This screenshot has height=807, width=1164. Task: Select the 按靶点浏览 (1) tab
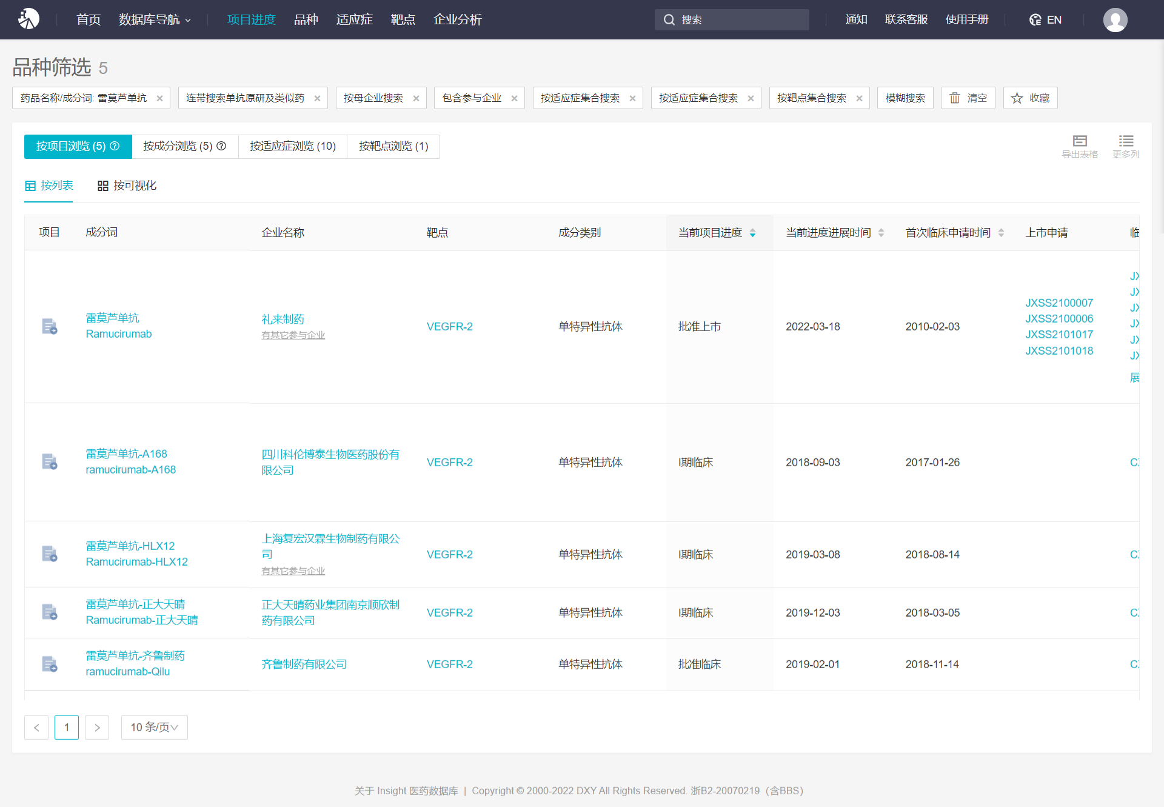(x=393, y=146)
